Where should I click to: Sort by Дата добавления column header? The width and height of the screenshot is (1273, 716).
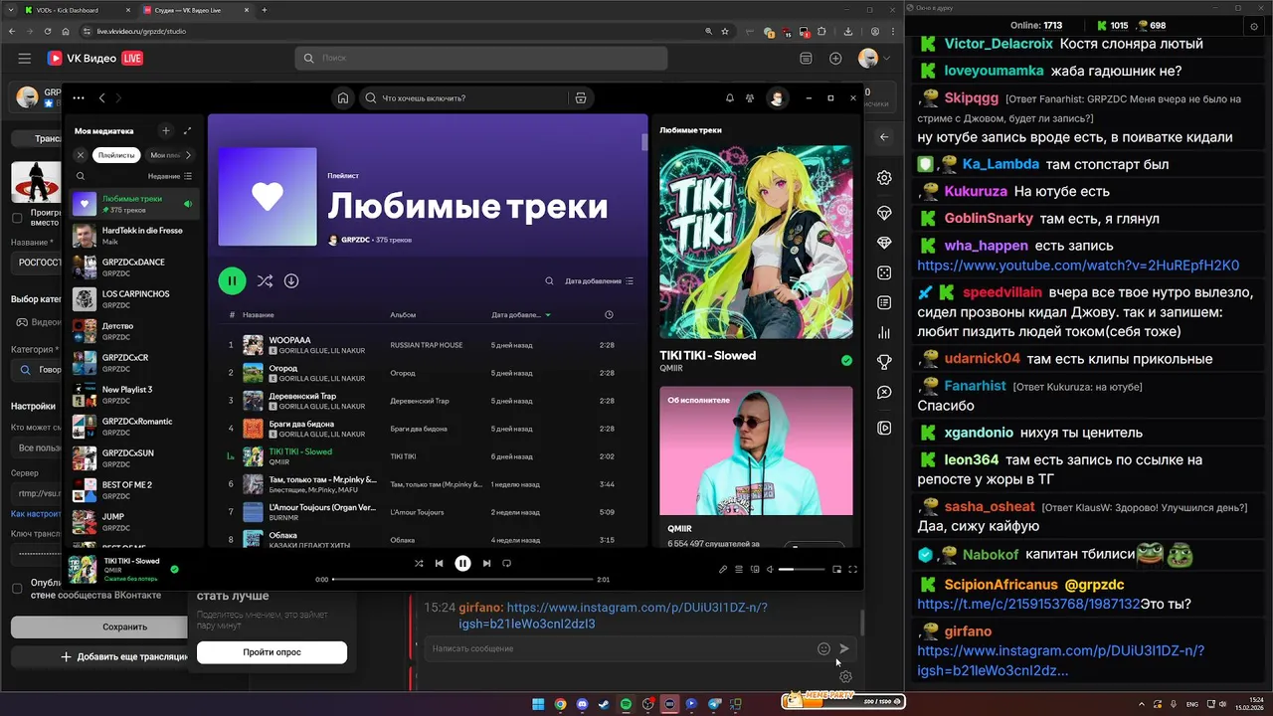[521, 315]
